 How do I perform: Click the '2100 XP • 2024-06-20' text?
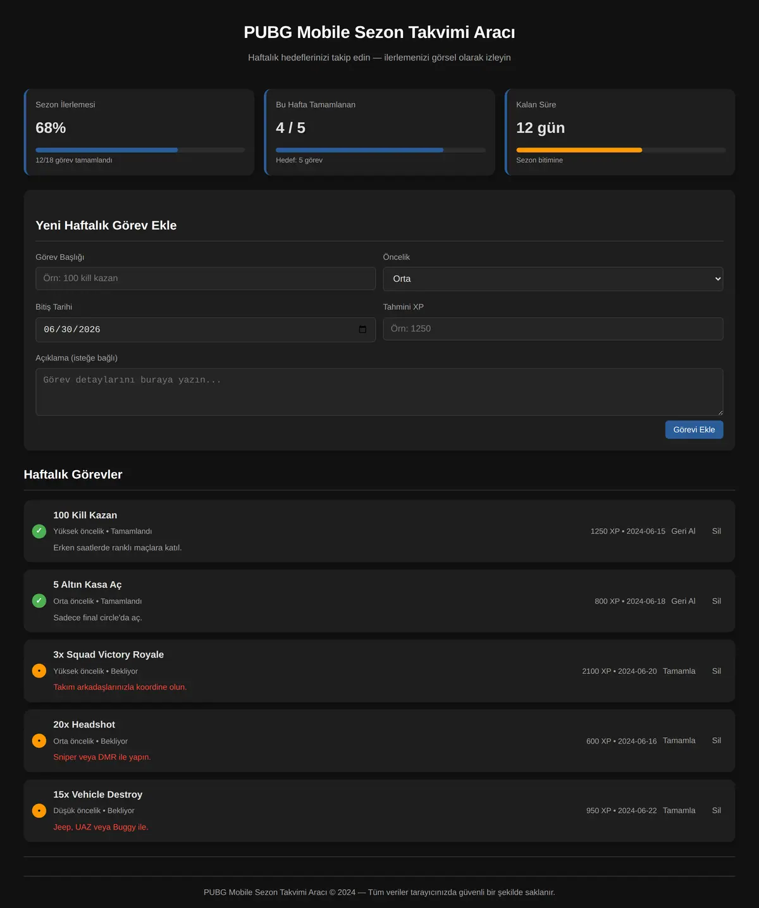(x=620, y=671)
